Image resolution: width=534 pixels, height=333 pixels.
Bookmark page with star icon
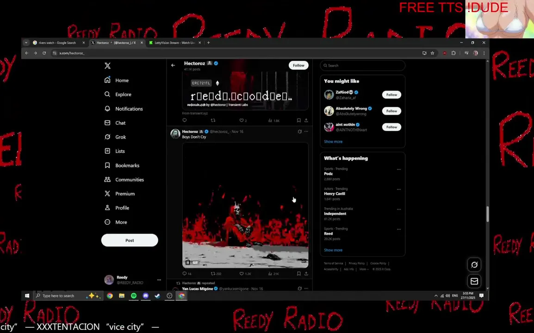pos(433,53)
